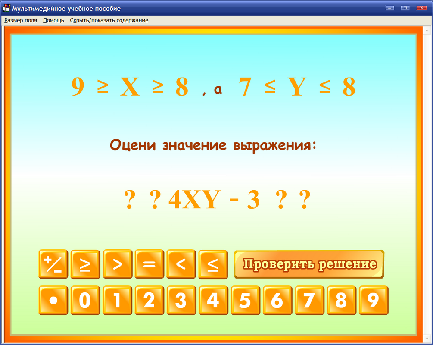
Task: Select the plus-minus sign button
Action: (x=53, y=264)
